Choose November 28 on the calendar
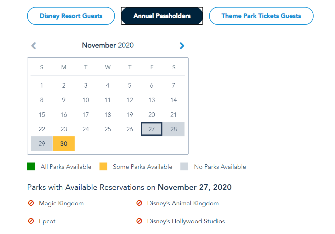335x234 pixels. point(173,129)
